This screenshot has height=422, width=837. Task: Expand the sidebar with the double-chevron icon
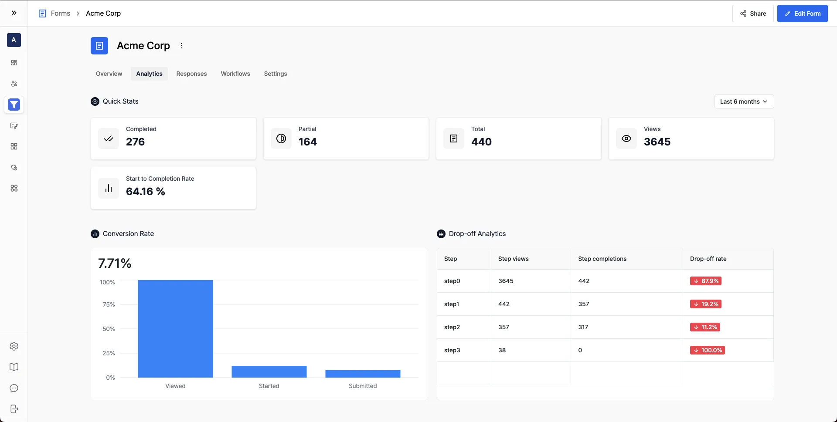pyautogui.click(x=14, y=13)
